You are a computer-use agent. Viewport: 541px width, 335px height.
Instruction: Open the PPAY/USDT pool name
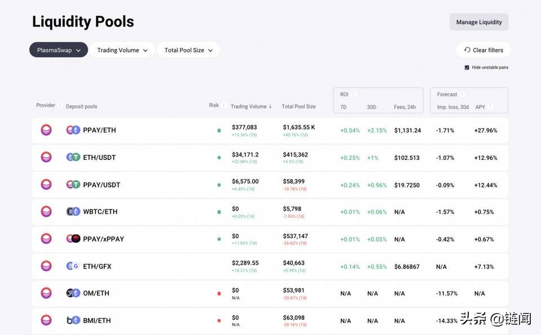pos(101,185)
